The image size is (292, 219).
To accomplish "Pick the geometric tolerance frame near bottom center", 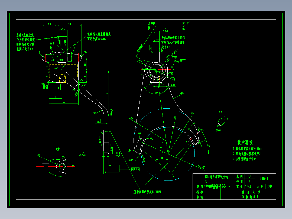I will [x=135, y=169].
